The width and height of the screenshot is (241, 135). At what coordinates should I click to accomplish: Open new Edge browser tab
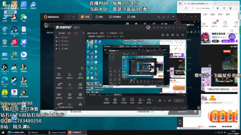[215, 4]
